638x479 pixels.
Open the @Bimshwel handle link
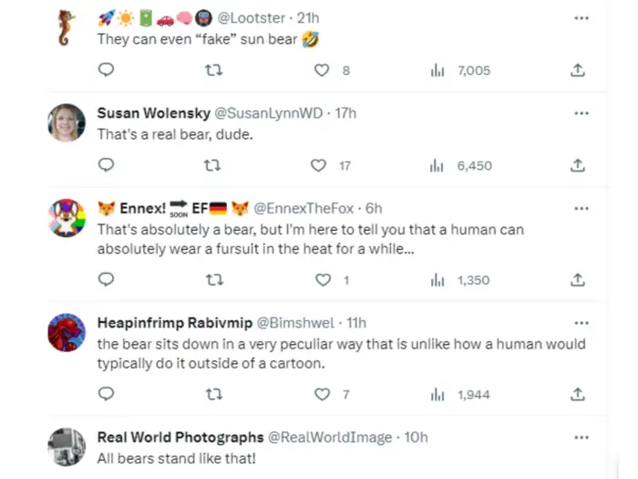(304, 323)
